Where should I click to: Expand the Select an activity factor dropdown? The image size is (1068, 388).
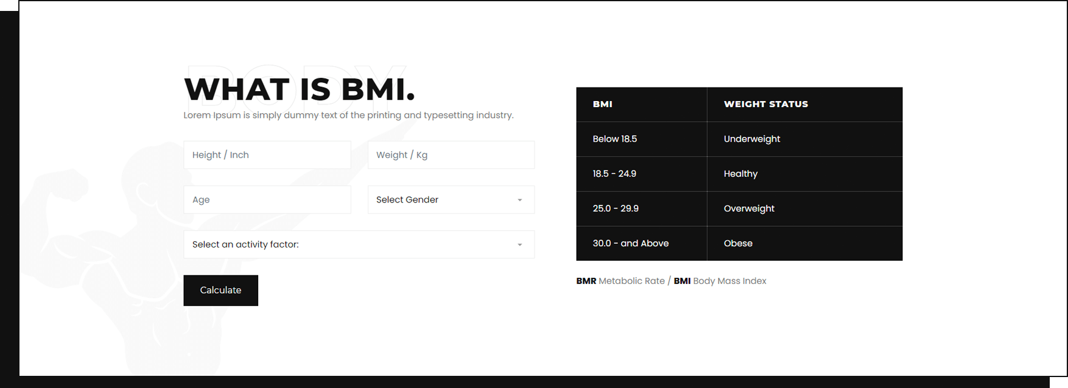click(359, 244)
